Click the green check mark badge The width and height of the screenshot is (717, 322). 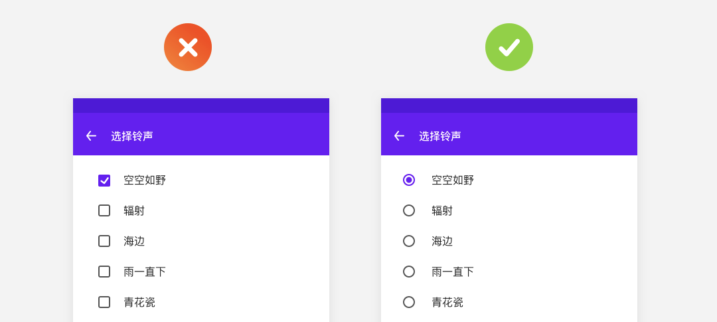509,47
